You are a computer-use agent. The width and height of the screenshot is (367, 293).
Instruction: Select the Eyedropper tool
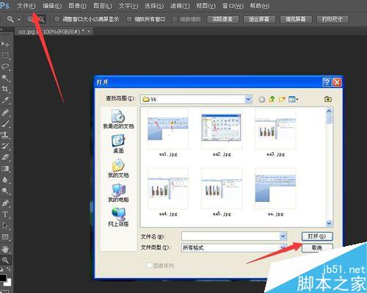pos(5,101)
